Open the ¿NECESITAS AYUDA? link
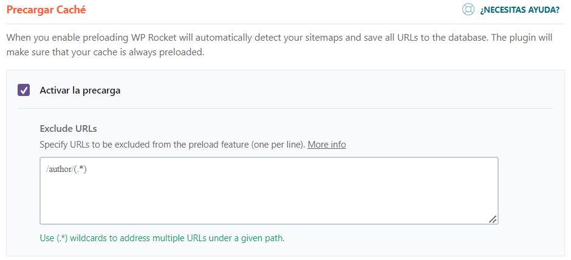The height and width of the screenshot is (260, 571). tap(519, 10)
